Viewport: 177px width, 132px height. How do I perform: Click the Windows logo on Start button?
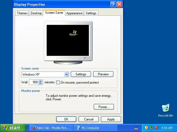pos(6,128)
